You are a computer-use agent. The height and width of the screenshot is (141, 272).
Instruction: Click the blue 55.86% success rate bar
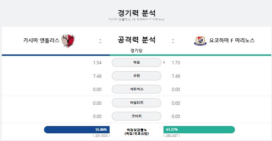(x=77, y=130)
